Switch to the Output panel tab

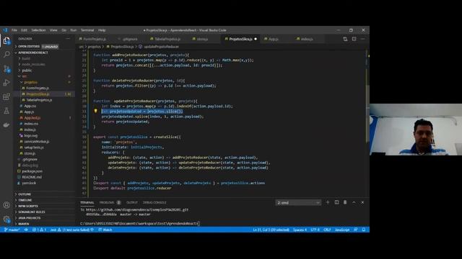click(131, 203)
